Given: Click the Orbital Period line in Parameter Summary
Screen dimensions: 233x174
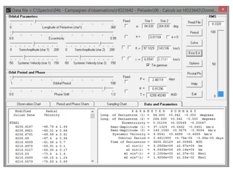Looking at the screenshot, I should tap(171, 138).
